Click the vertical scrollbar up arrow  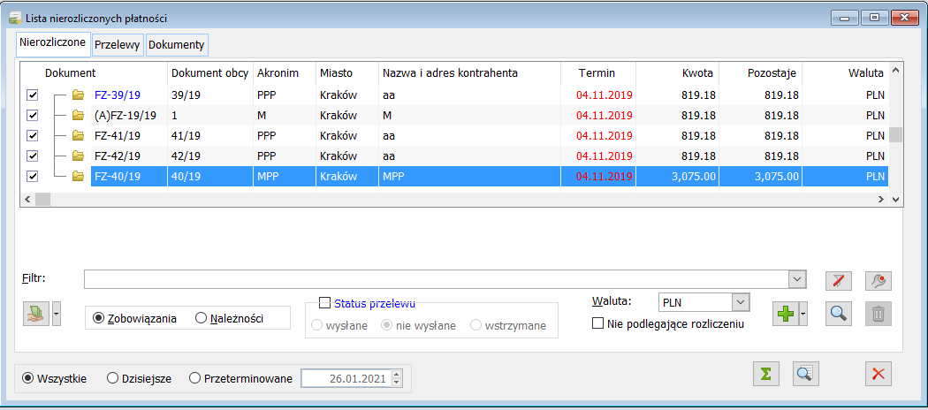pyautogui.click(x=895, y=71)
